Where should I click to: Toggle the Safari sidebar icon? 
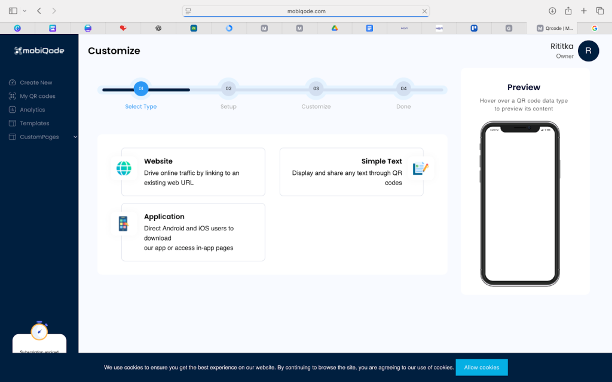pos(13,11)
